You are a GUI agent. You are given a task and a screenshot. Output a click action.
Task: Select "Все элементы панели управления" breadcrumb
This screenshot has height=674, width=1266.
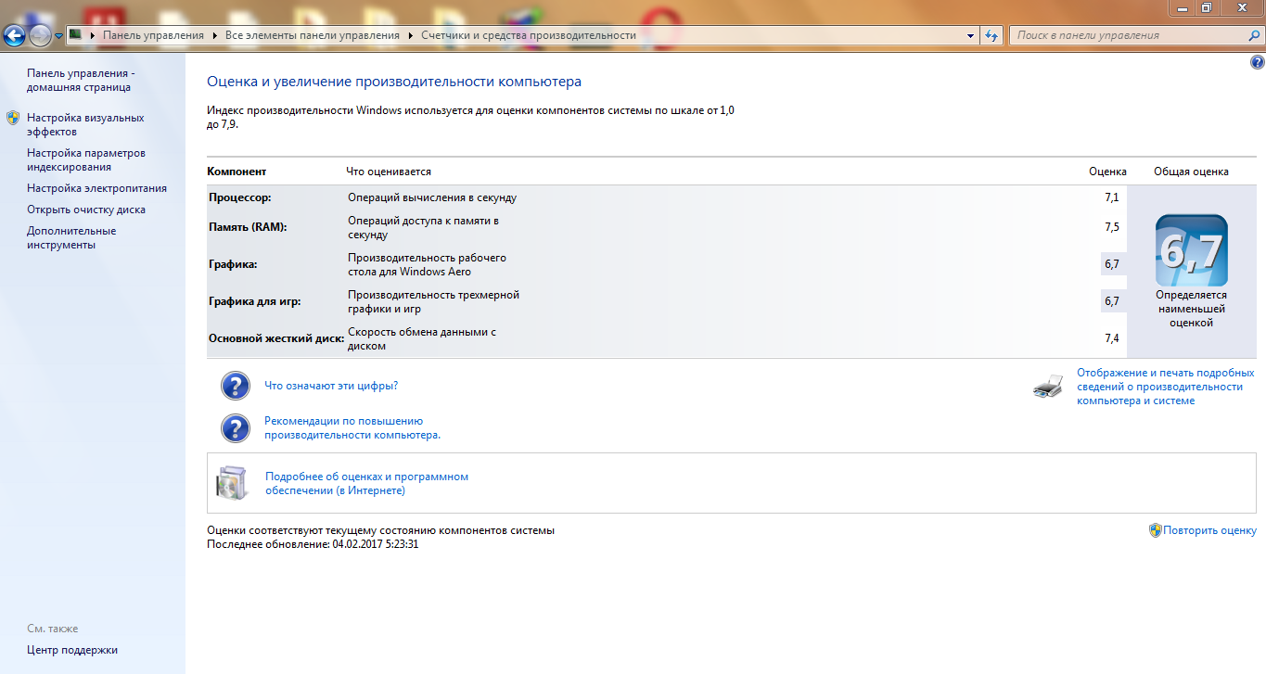click(x=313, y=35)
